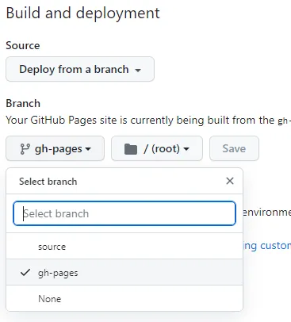Open the / (root) folder dropdown

(x=157, y=148)
